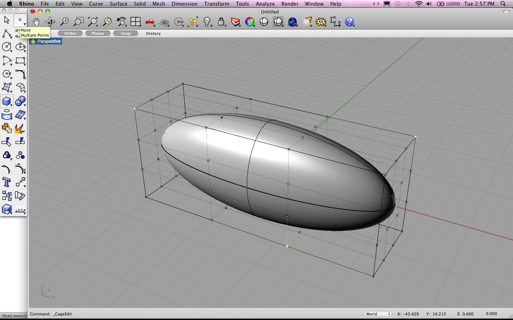Choose the Circle tool in sidebar
This screenshot has width=513, height=320.
7,47
